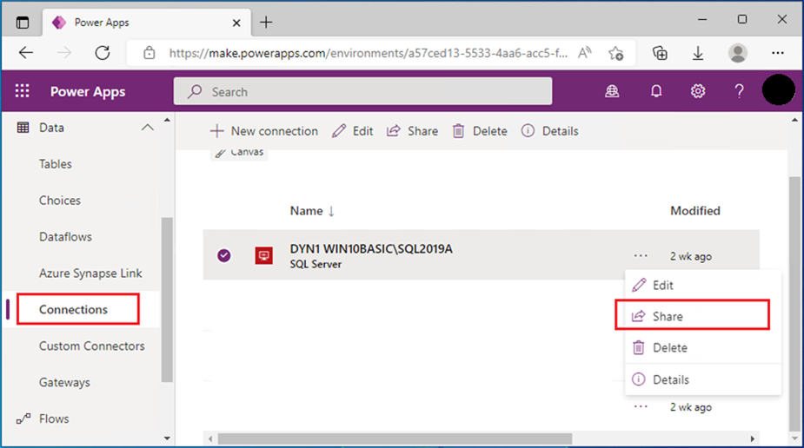Open Custom Connectors in the sidebar
The height and width of the screenshot is (448, 804).
92,346
